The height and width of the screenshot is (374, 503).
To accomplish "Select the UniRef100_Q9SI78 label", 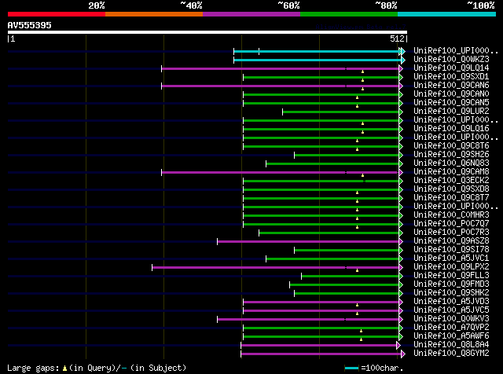I will [x=451, y=250].
